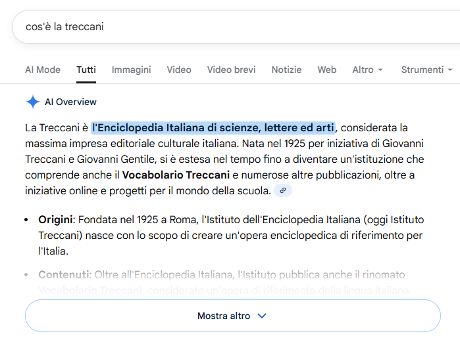The height and width of the screenshot is (342, 460).
Task: Click the 'Contenuti' bullet label
Action: [64, 274]
